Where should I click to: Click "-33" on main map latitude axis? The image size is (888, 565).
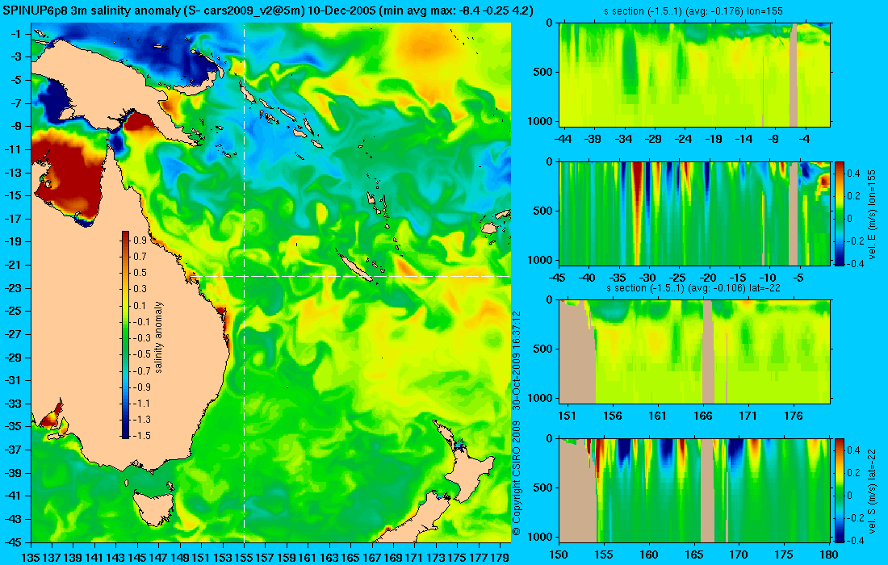[x=13, y=403]
